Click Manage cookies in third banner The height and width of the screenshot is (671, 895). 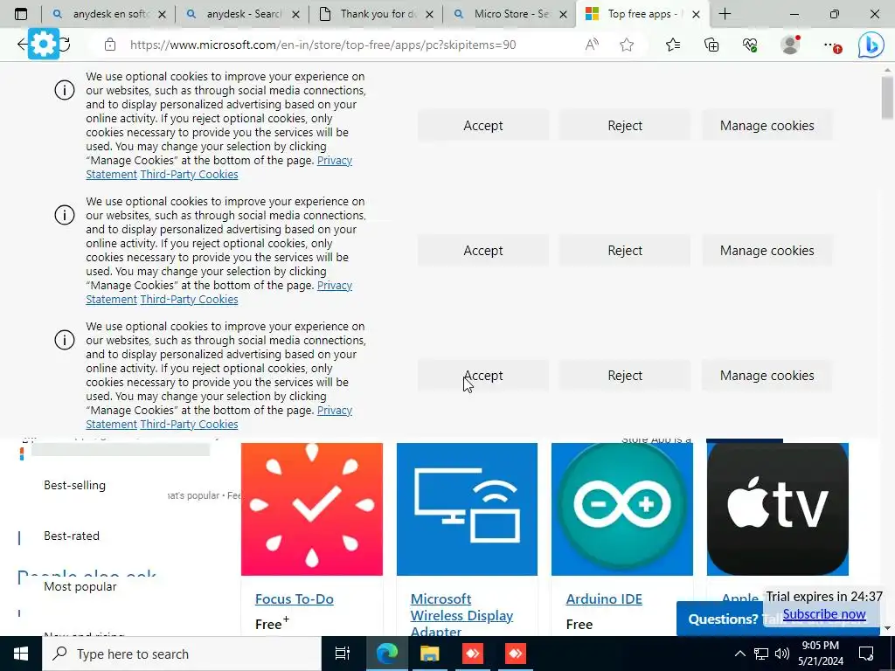click(767, 376)
